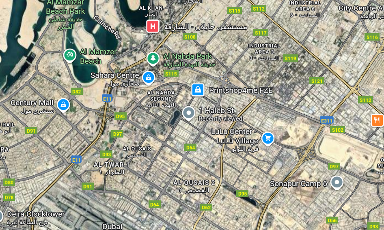Select the 1 Haleb St grey location pin
This screenshot has width=384, height=230.
(189, 114)
